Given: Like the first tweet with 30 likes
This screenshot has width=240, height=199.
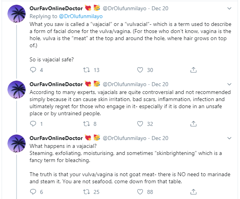Looking at the screenshot, I should click(x=140, y=70).
